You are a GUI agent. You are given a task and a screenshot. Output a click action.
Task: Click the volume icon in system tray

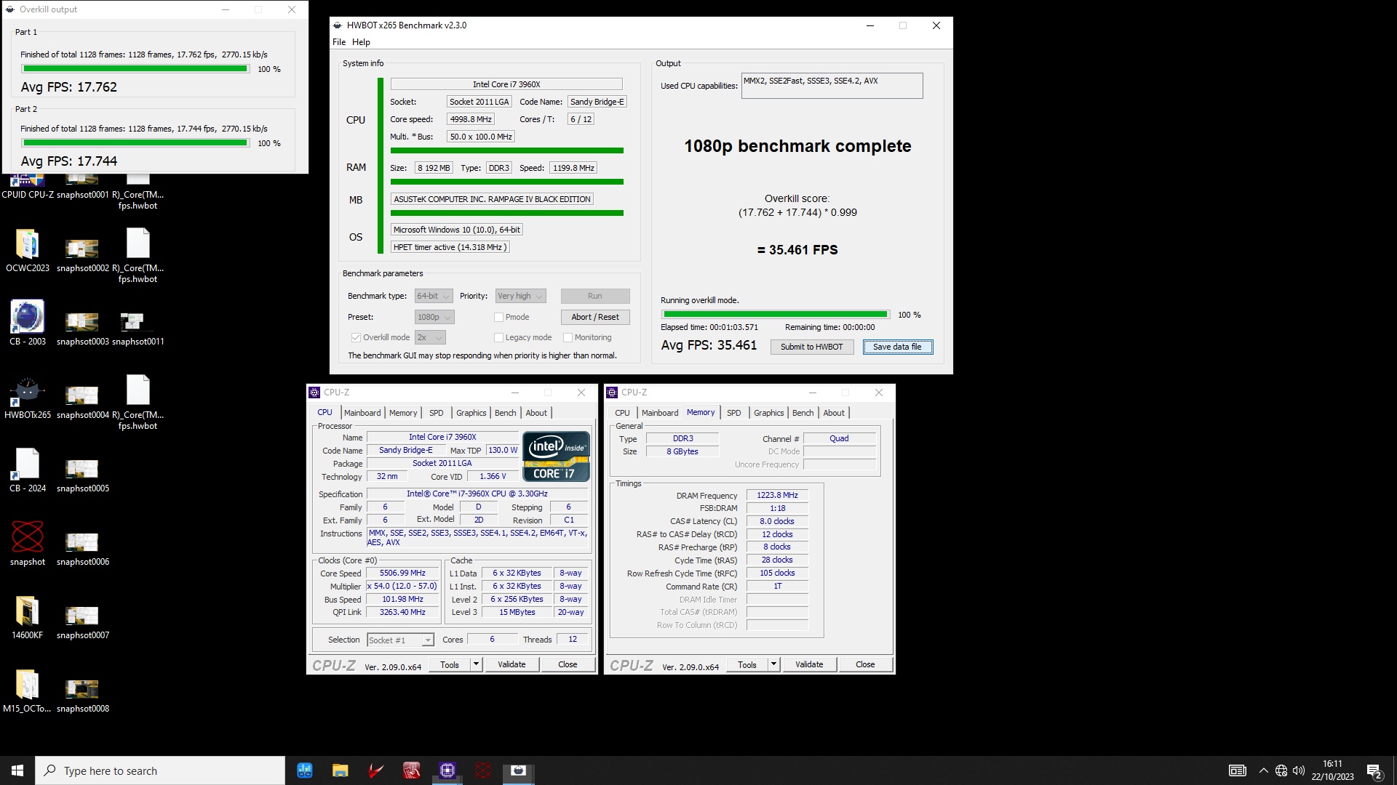(1299, 770)
